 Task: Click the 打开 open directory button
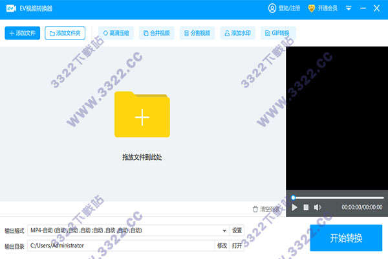237,245
